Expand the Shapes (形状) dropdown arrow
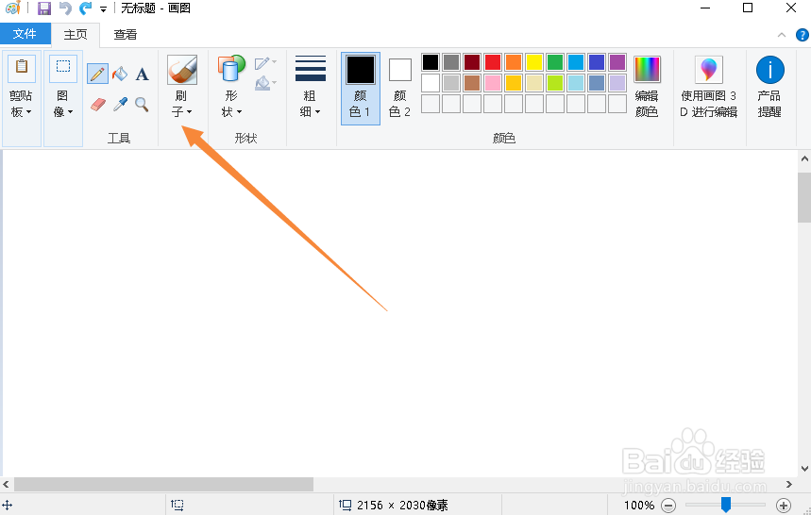Viewport: 811px width, 515px height. (239, 112)
